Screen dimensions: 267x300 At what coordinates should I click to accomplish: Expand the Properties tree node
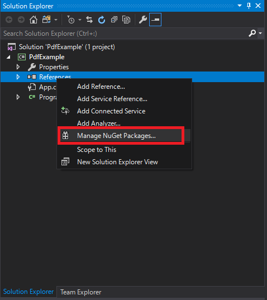pos(18,67)
